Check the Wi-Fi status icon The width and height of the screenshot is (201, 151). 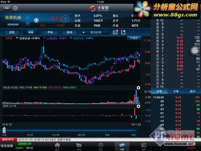click(9, 2)
